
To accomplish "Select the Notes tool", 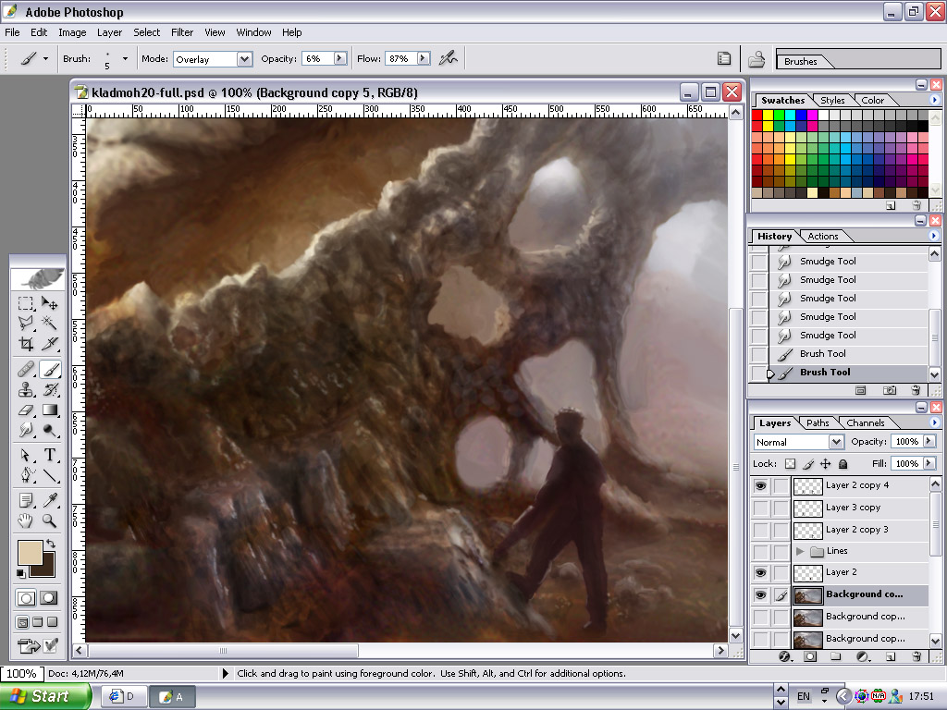I will 25,500.
